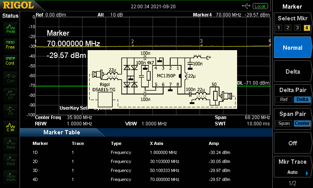Select marker 3 in Select Mkr
This screenshot has width=313, height=188.
[297, 28]
